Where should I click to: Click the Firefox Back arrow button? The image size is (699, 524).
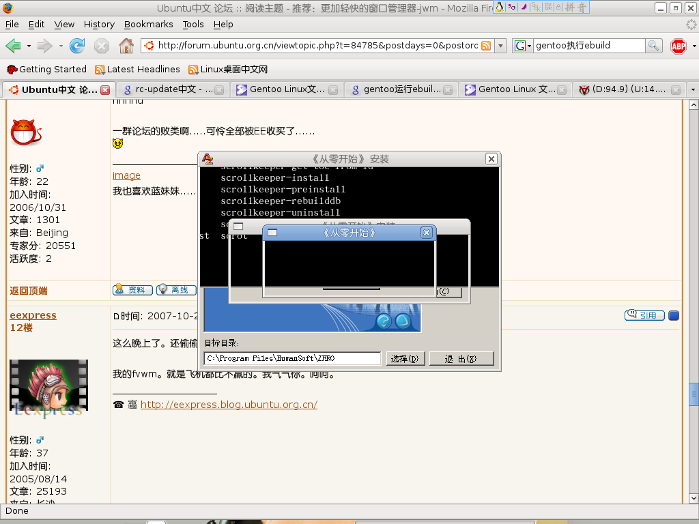(14, 46)
